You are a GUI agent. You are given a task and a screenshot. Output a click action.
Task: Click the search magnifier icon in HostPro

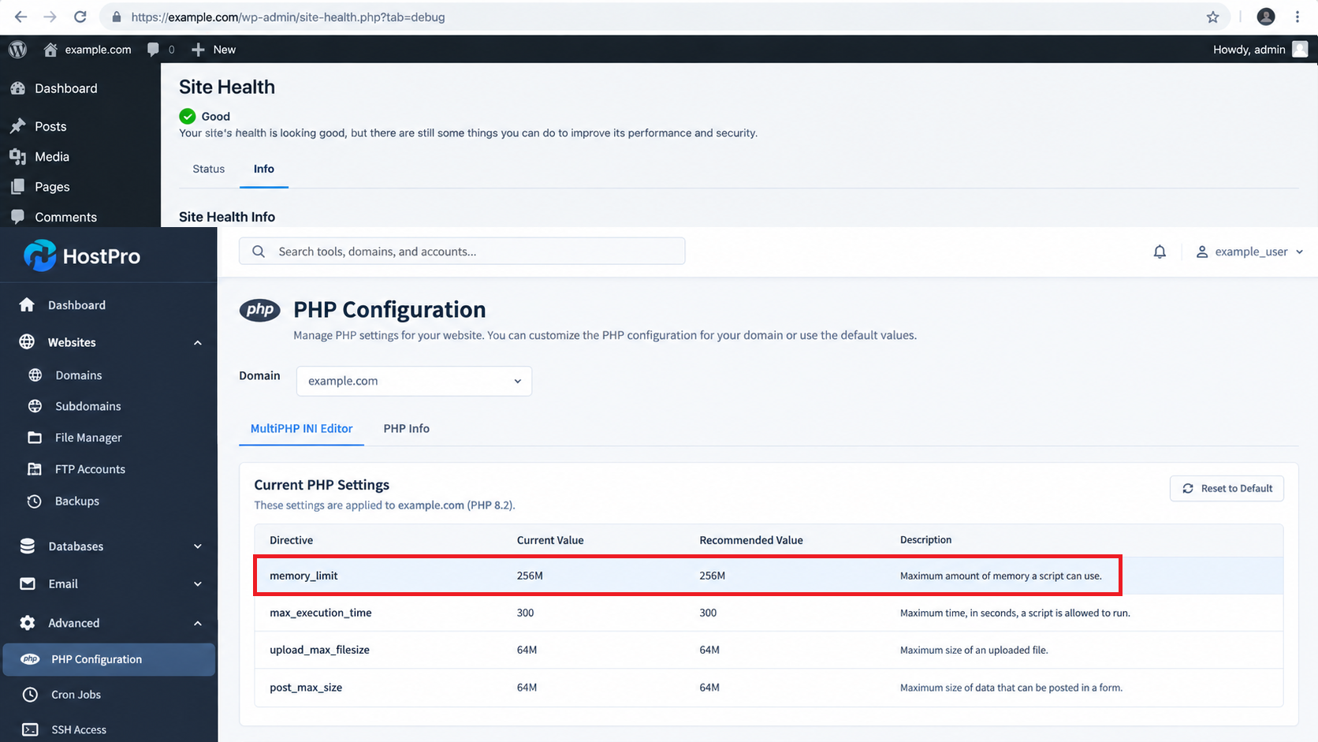(259, 252)
